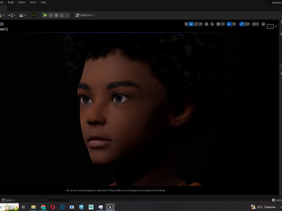Open Derived Data status in bottom bar

tap(277, 200)
